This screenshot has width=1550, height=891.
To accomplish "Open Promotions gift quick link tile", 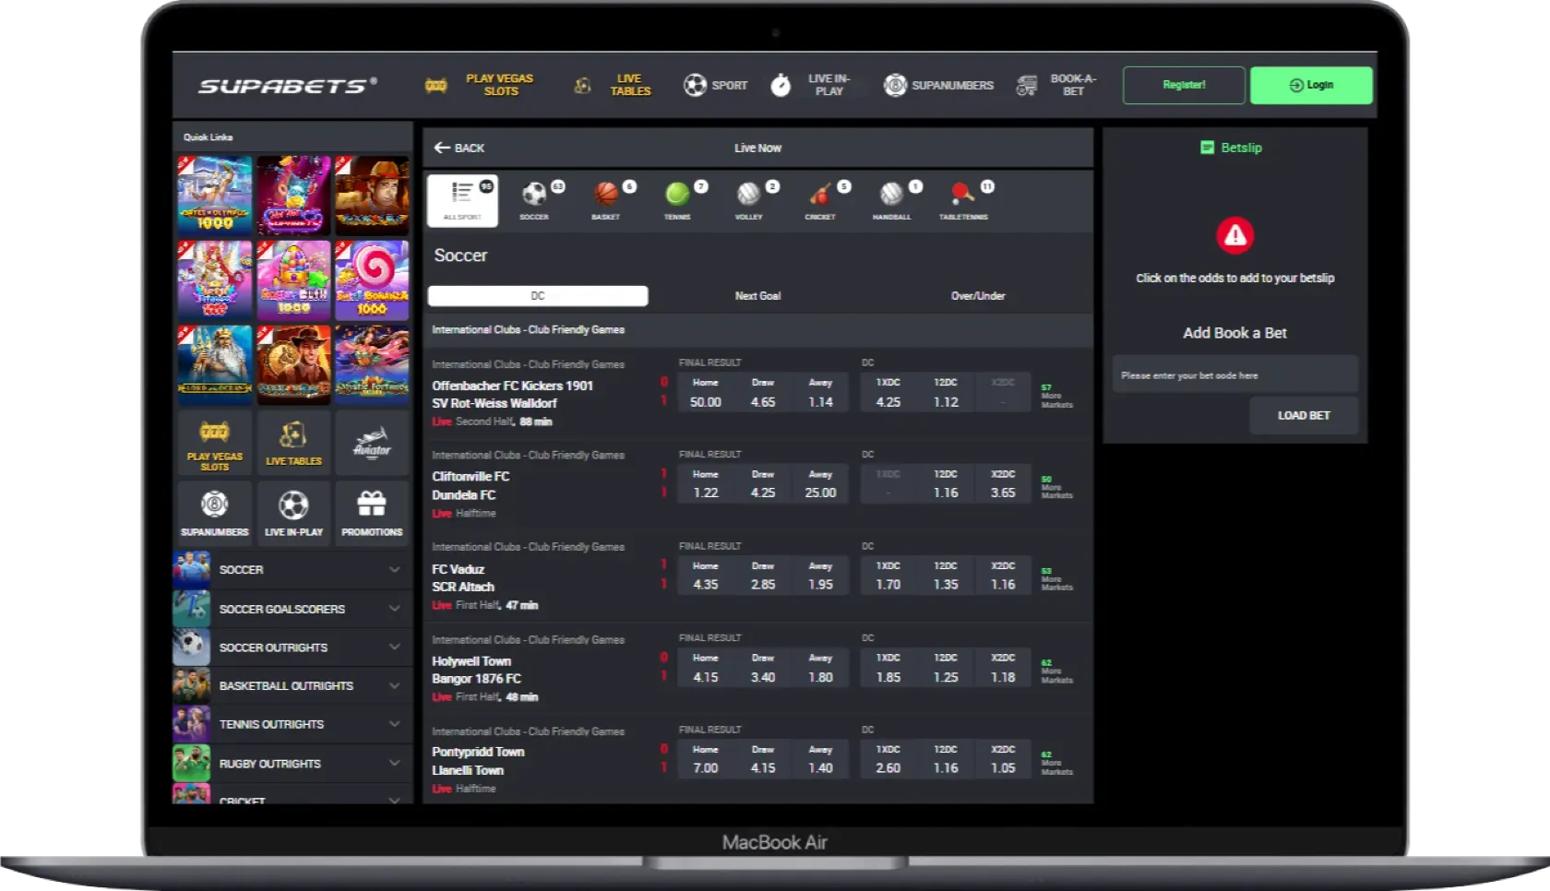I will pyautogui.click(x=372, y=513).
